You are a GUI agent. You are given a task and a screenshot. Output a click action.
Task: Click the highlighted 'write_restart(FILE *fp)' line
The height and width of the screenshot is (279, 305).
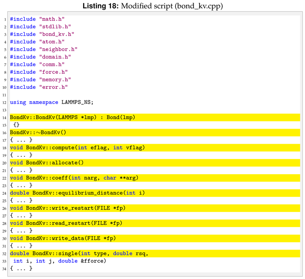[155, 208]
